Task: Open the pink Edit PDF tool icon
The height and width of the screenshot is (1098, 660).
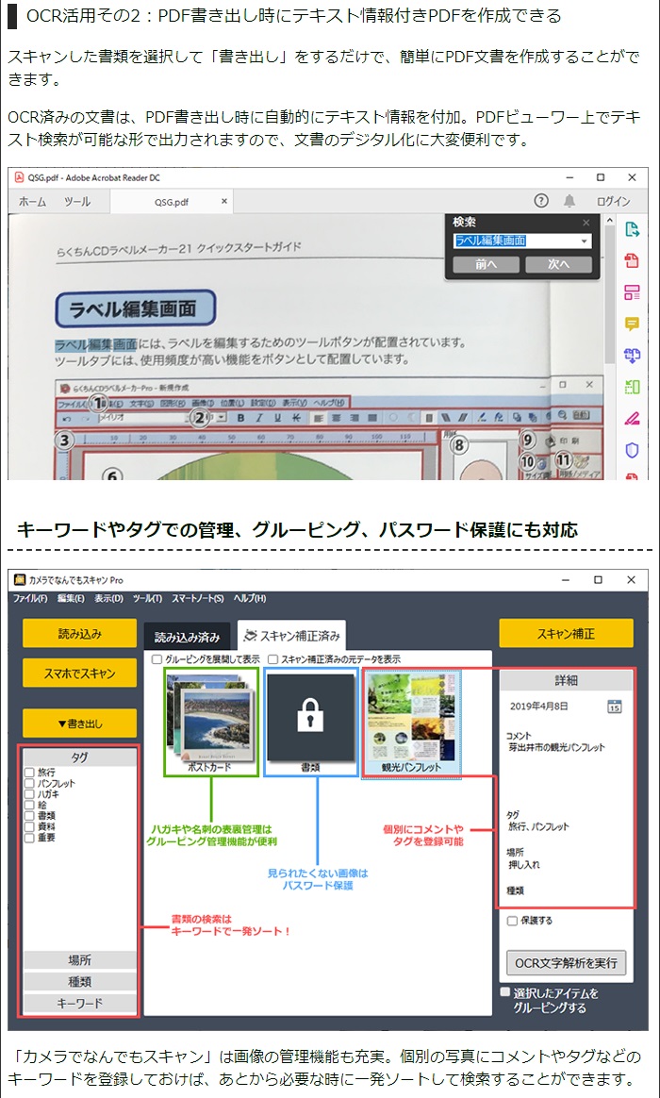Action: click(632, 292)
